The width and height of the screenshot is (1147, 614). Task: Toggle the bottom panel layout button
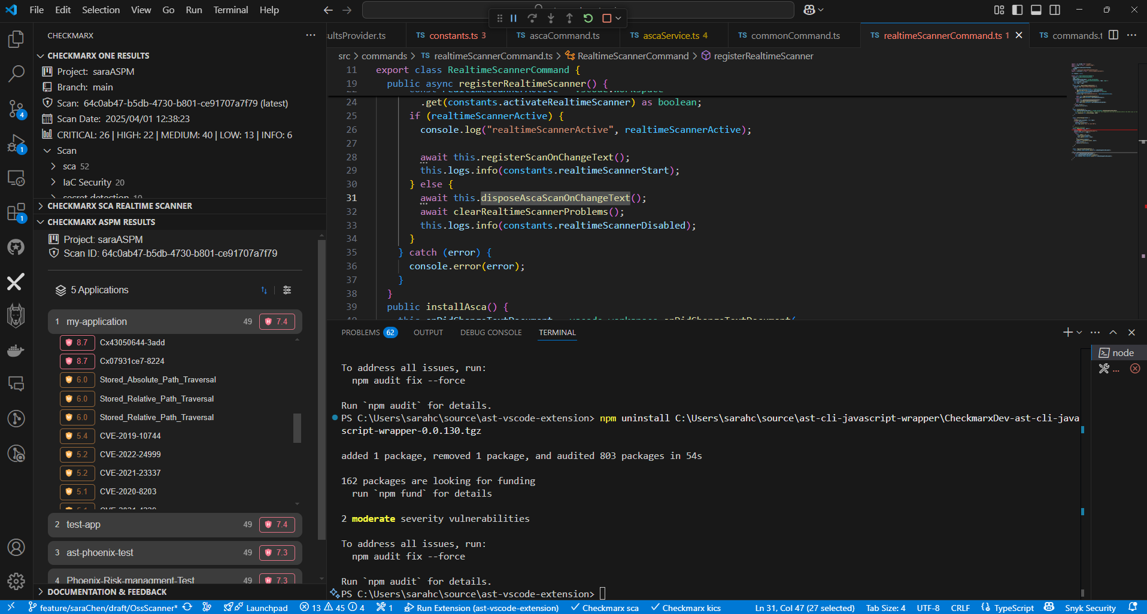point(1036,10)
